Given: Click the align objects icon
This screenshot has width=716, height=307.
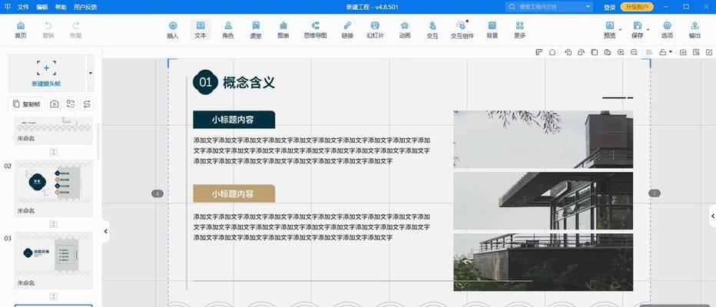Looking at the screenshot, I should (x=649, y=52).
